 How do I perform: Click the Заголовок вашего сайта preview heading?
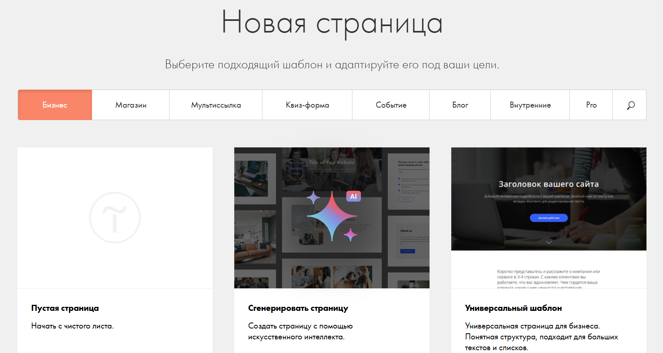point(548,184)
